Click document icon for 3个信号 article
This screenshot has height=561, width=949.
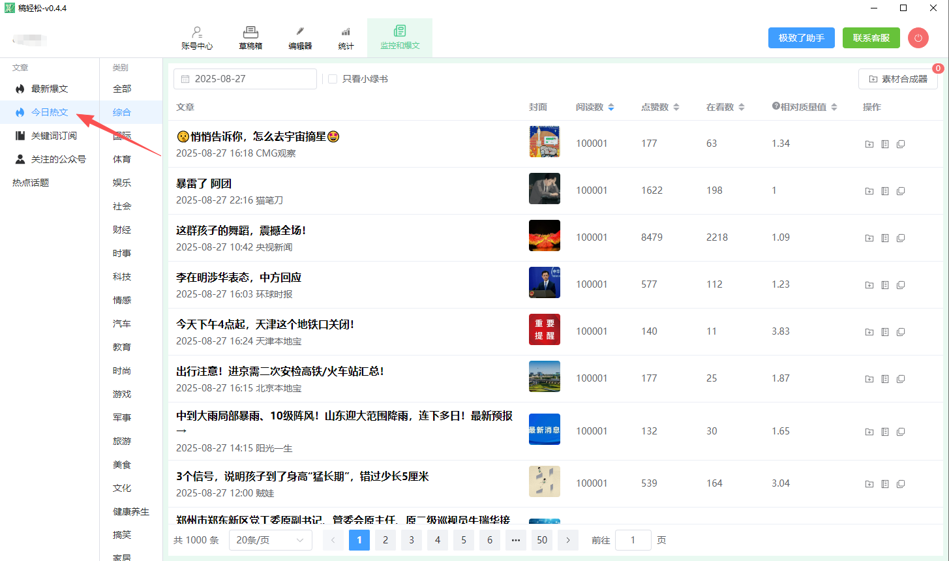tap(885, 484)
